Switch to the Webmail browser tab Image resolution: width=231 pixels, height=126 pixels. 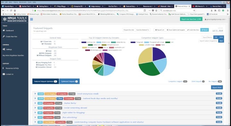tap(165, 6)
